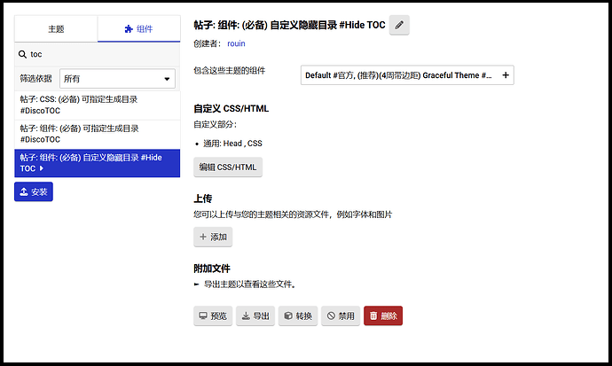Image resolution: width=612 pixels, height=366 pixels.
Task: Click the search magnifier icon
Action: [23, 54]
